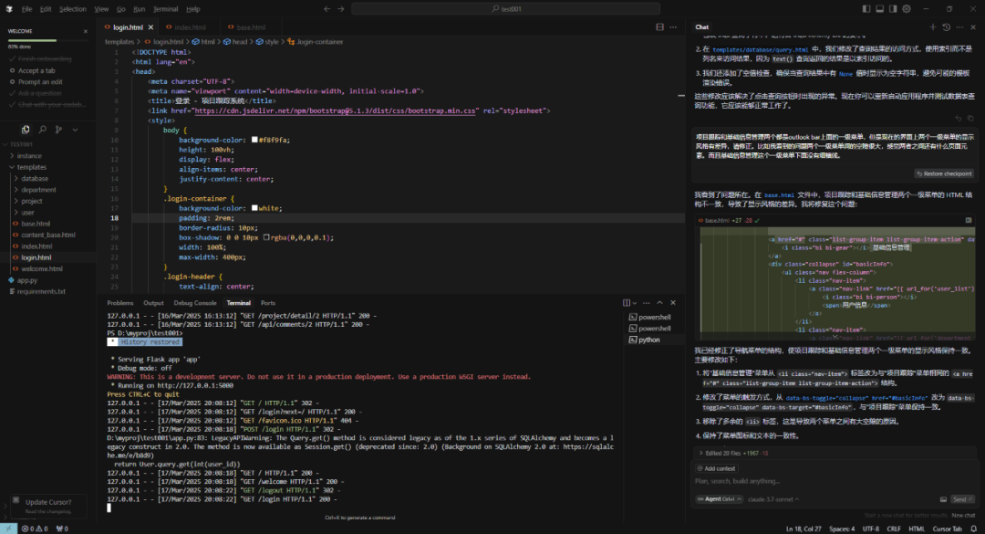Open the Search view icon in sidebar

(42, 130)
